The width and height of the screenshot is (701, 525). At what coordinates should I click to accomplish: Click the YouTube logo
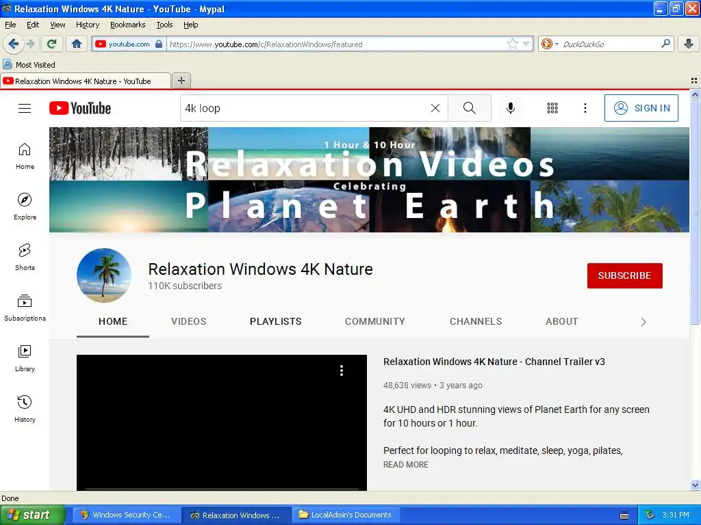point(80,108)
